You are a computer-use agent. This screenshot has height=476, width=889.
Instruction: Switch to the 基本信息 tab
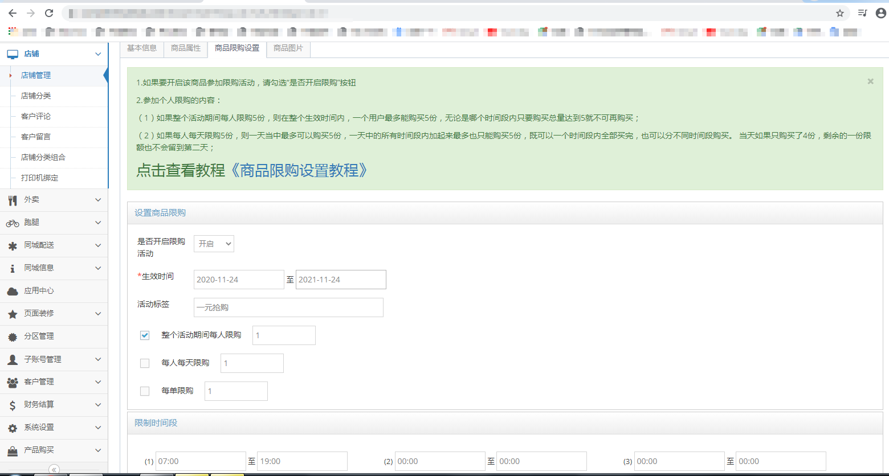pyautogui.click(x=141, y=48)
